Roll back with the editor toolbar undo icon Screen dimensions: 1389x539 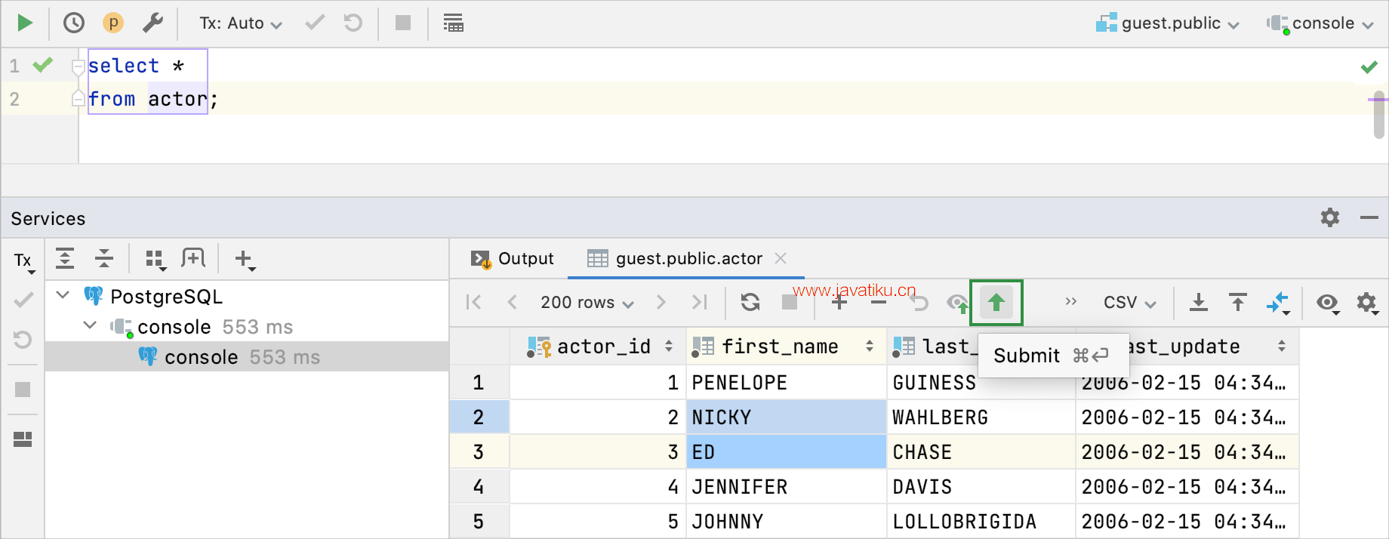353,23
